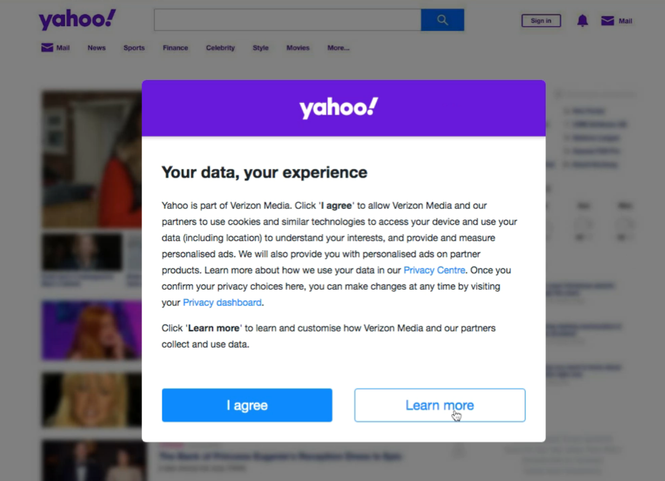Navigate to Finance
The height and width of the screenshot is (481, 665).
[175, 48]
